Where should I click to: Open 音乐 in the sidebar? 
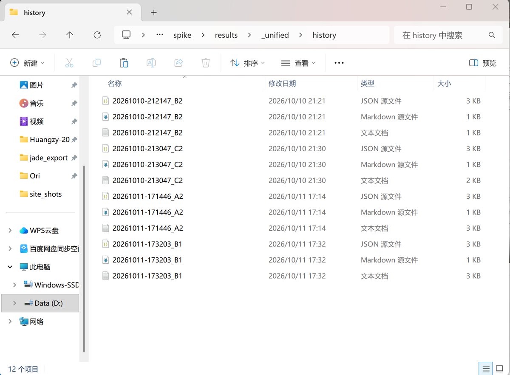37,104
